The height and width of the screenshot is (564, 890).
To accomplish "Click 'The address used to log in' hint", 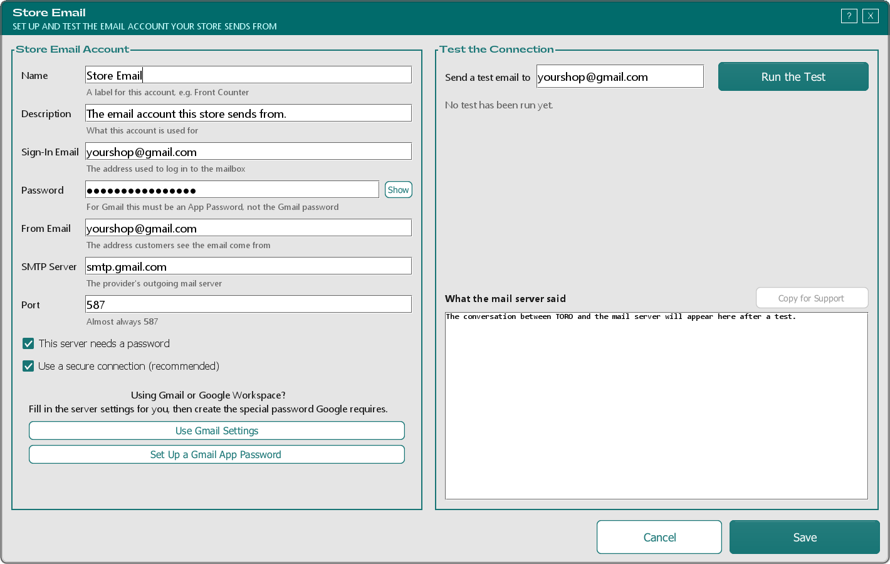I will click(x=166, y=169).
